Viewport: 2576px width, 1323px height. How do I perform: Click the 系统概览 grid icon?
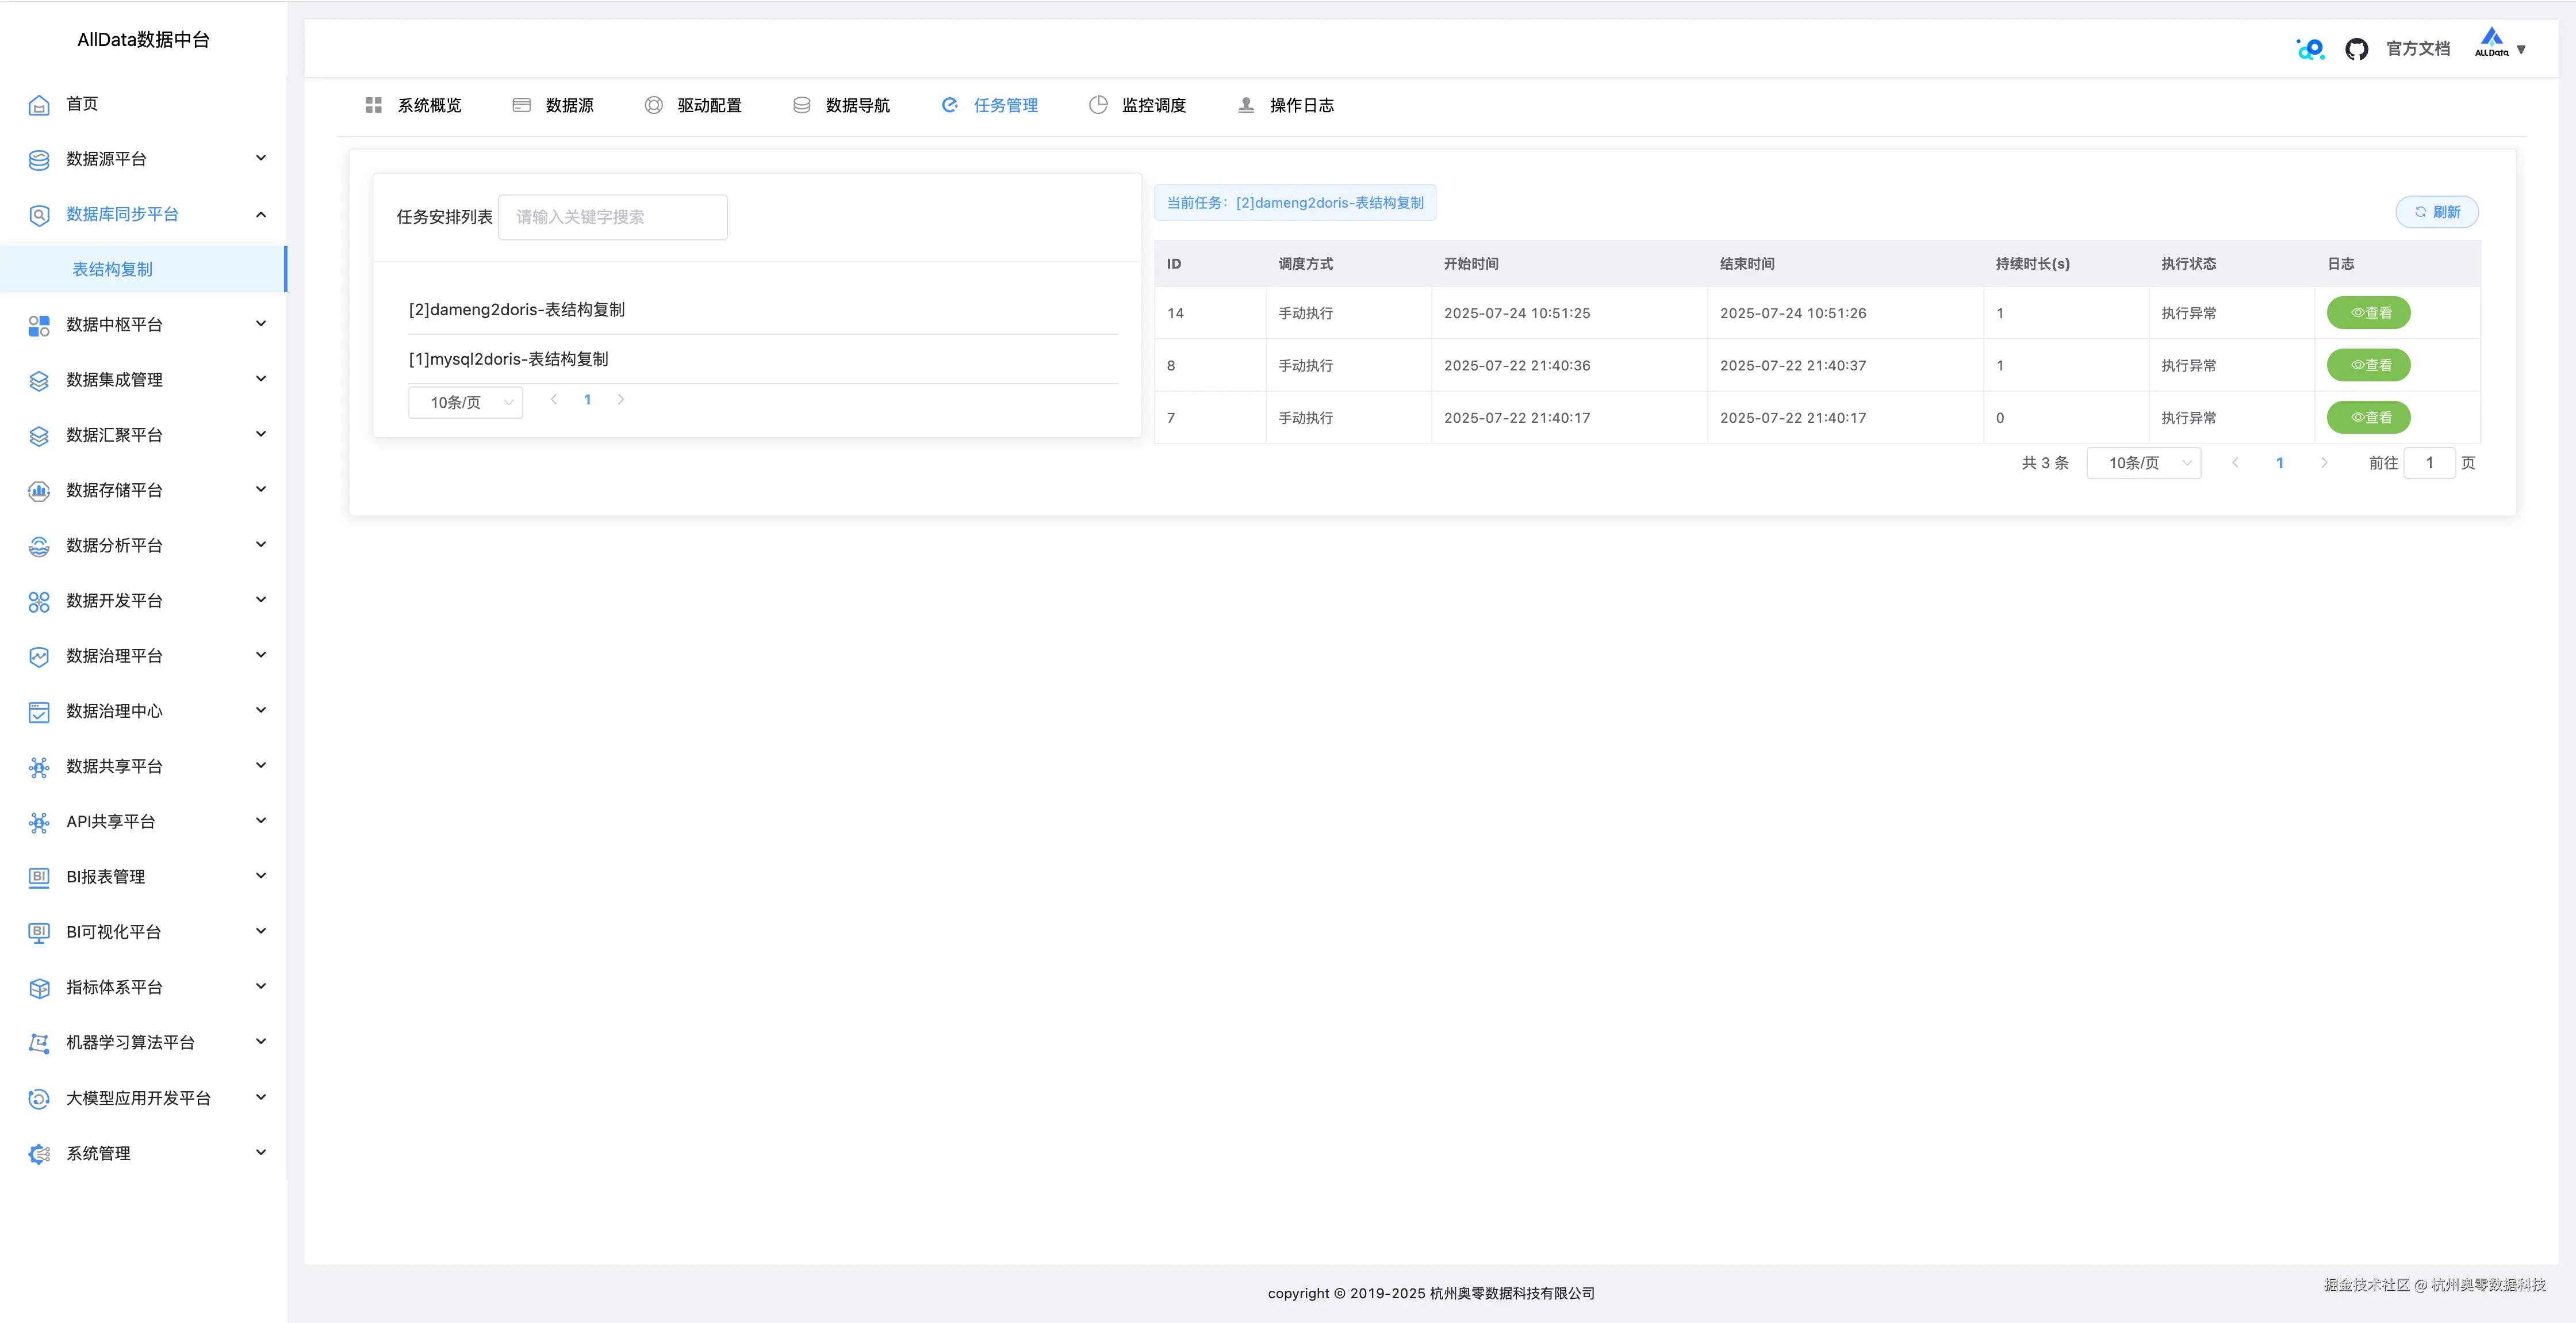pos(374,105)
